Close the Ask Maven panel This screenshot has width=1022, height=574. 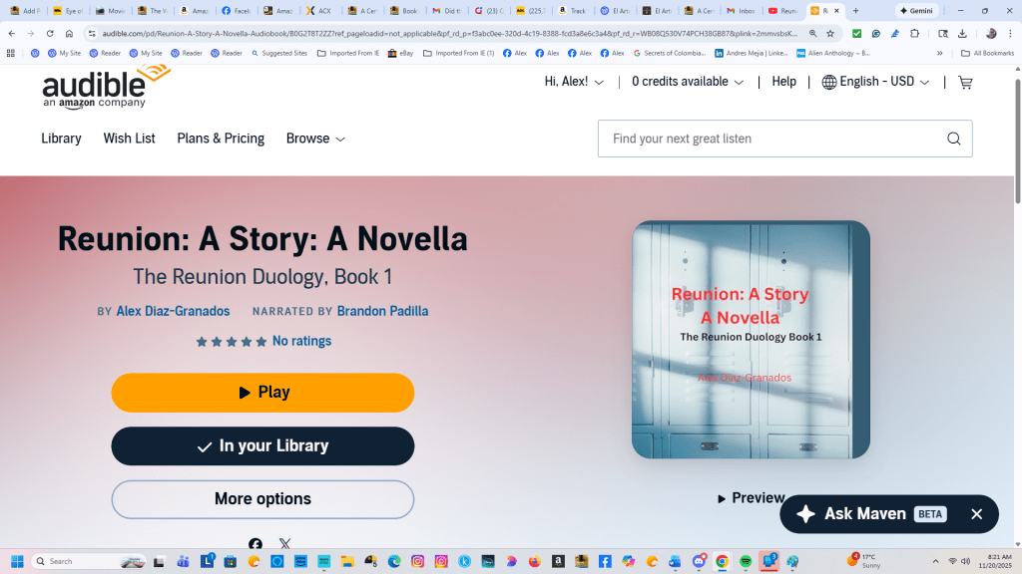click(x=976, y=514)
